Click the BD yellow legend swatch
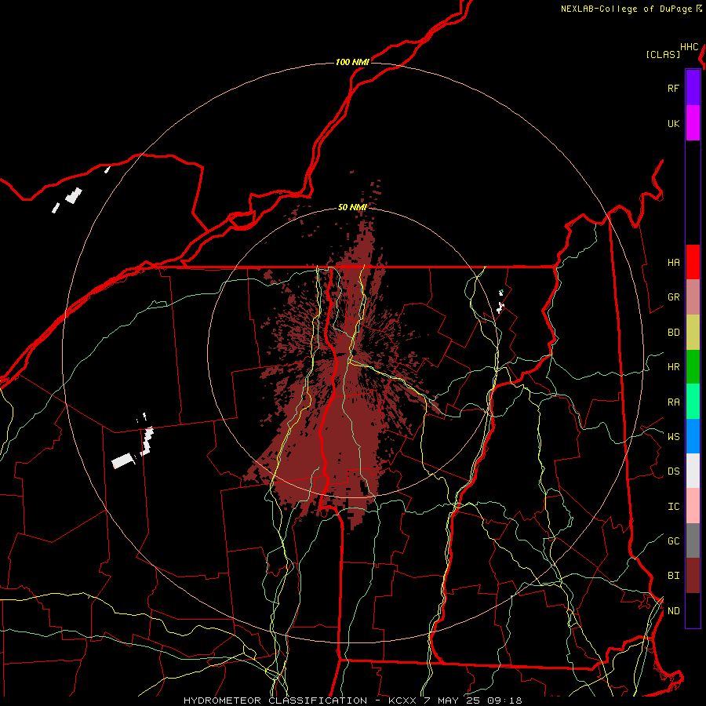The image size is (706, 706). coord(693,333)
